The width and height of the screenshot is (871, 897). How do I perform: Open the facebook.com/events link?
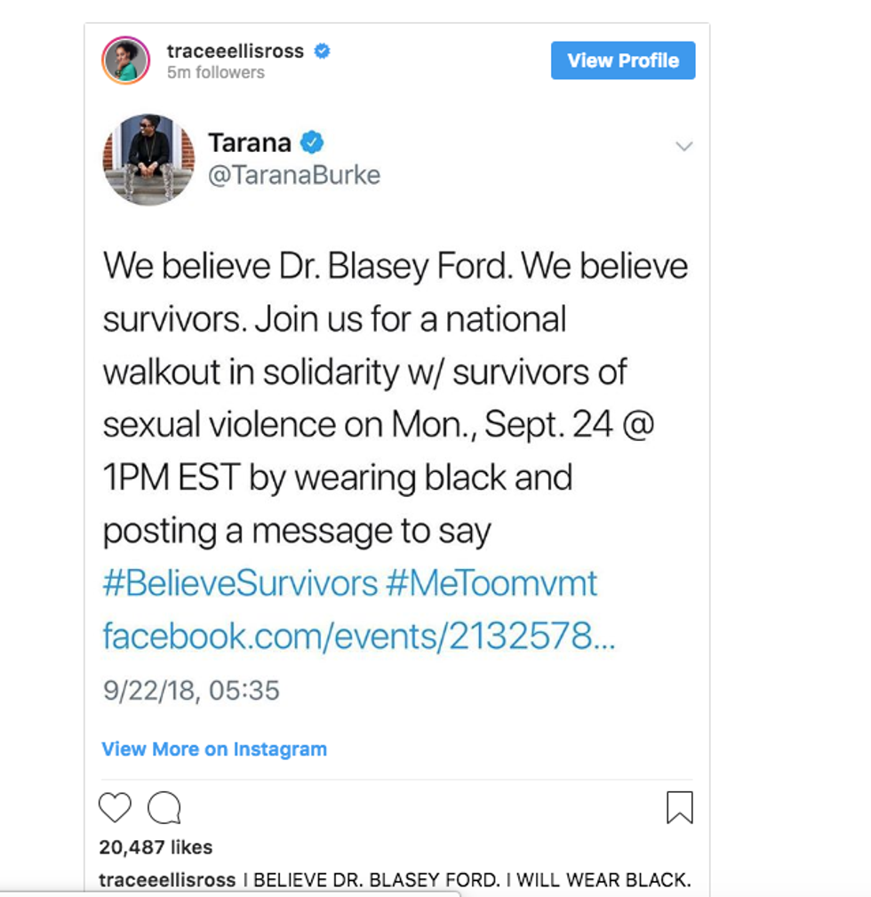(x=358, y=637)
